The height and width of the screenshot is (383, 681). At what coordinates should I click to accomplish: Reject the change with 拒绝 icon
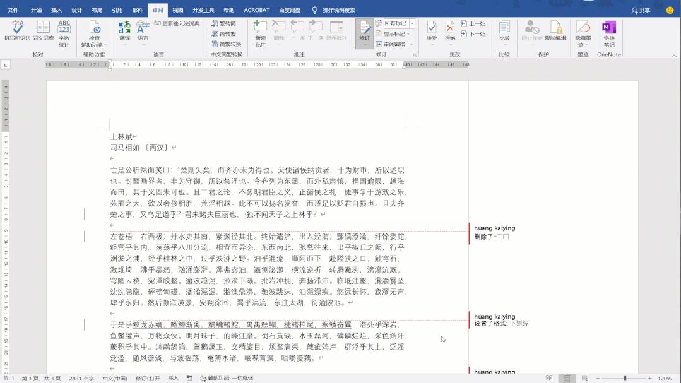pos(449,30)
